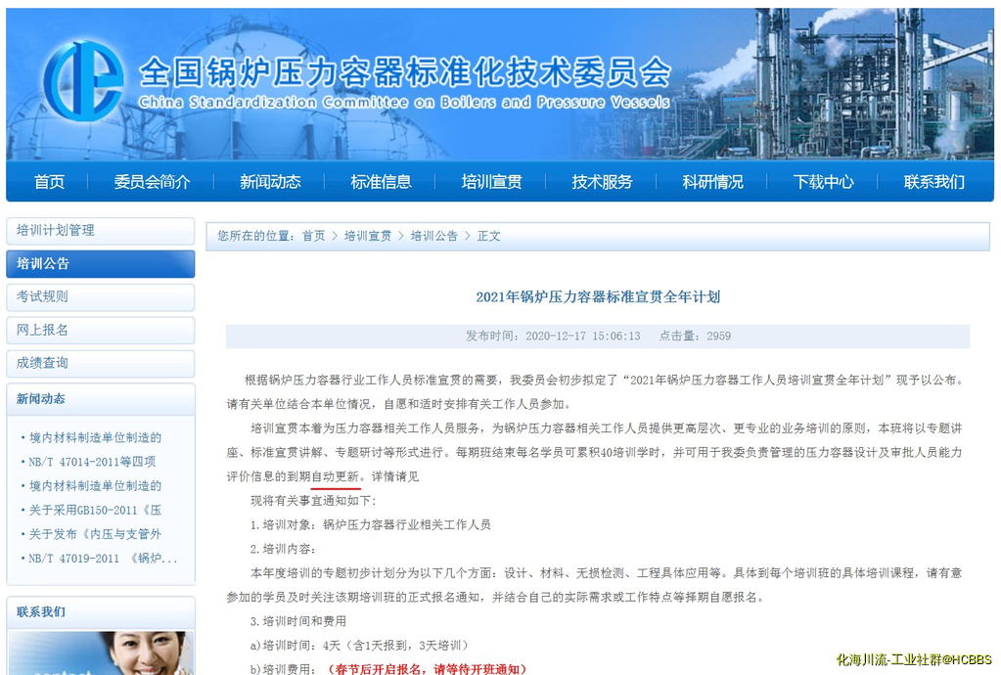The height and width of the screenshot is (675, 1001).
Task: Click the line 3.培训时间和费用
Action: click(298, 622)
